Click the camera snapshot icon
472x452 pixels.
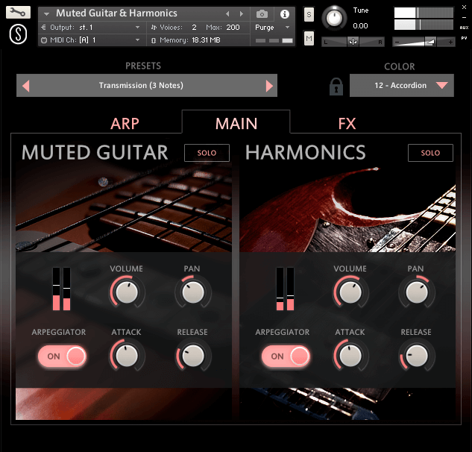click(x=262, y=14)
